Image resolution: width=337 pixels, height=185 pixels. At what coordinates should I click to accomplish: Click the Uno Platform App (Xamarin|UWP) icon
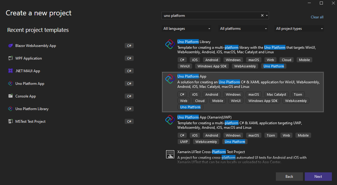click(x=170, y=120)
